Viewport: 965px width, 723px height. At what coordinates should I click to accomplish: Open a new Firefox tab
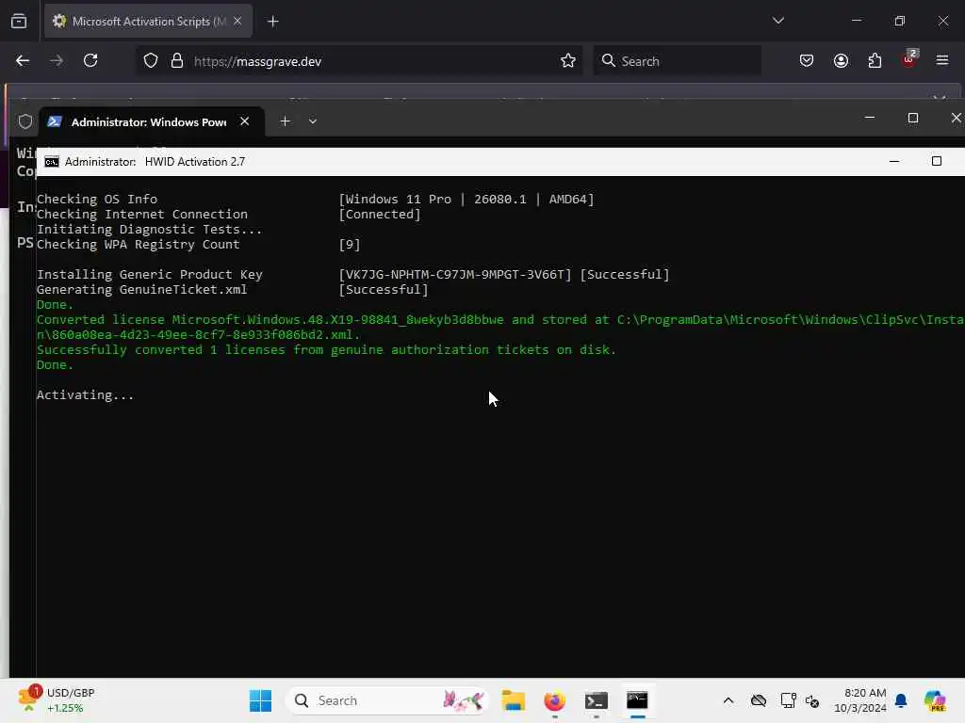coord(272,22)
